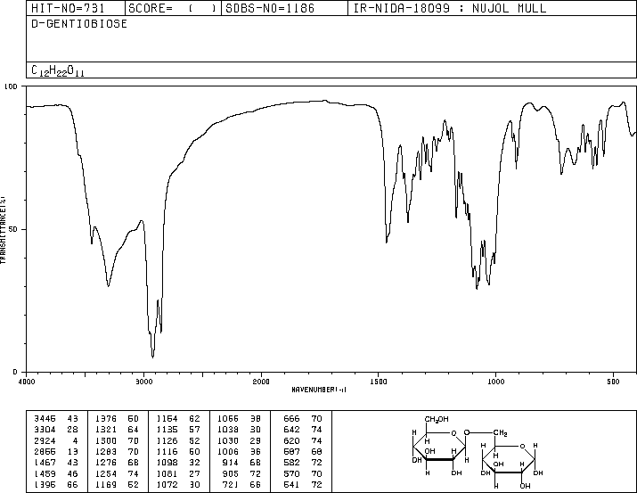
Task: Select the SCORE= header field
Action: coord(173,8)
